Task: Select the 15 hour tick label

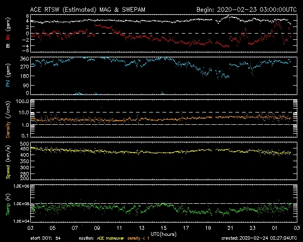Action: [164, 228]
